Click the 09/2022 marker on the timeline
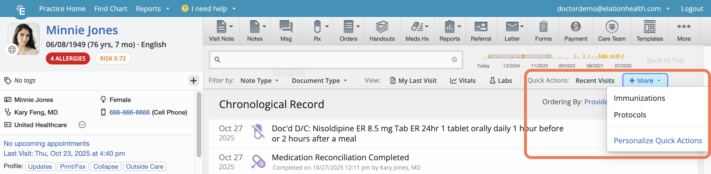711x174 pixels. [x=567, y=66]
